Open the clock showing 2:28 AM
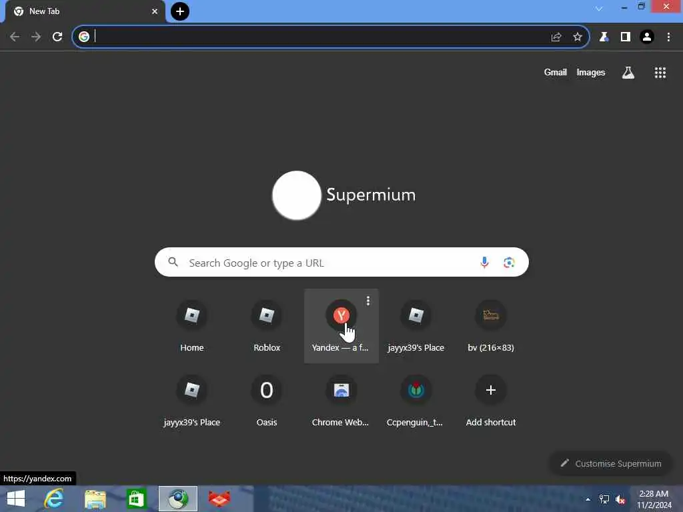Screen dimensions: 683x512 (x=654, y=499)
